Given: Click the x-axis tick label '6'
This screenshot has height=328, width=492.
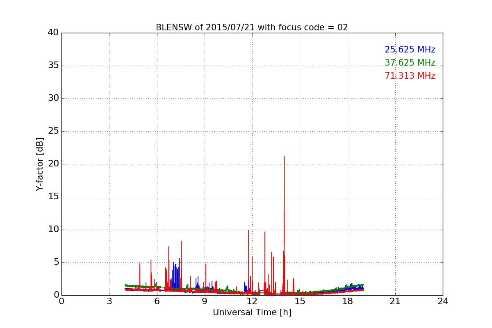Looking at the screenshot, I should 157,301.
